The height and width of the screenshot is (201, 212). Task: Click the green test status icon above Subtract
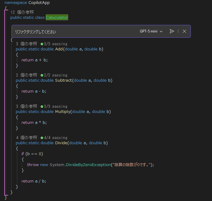point(42,75)
